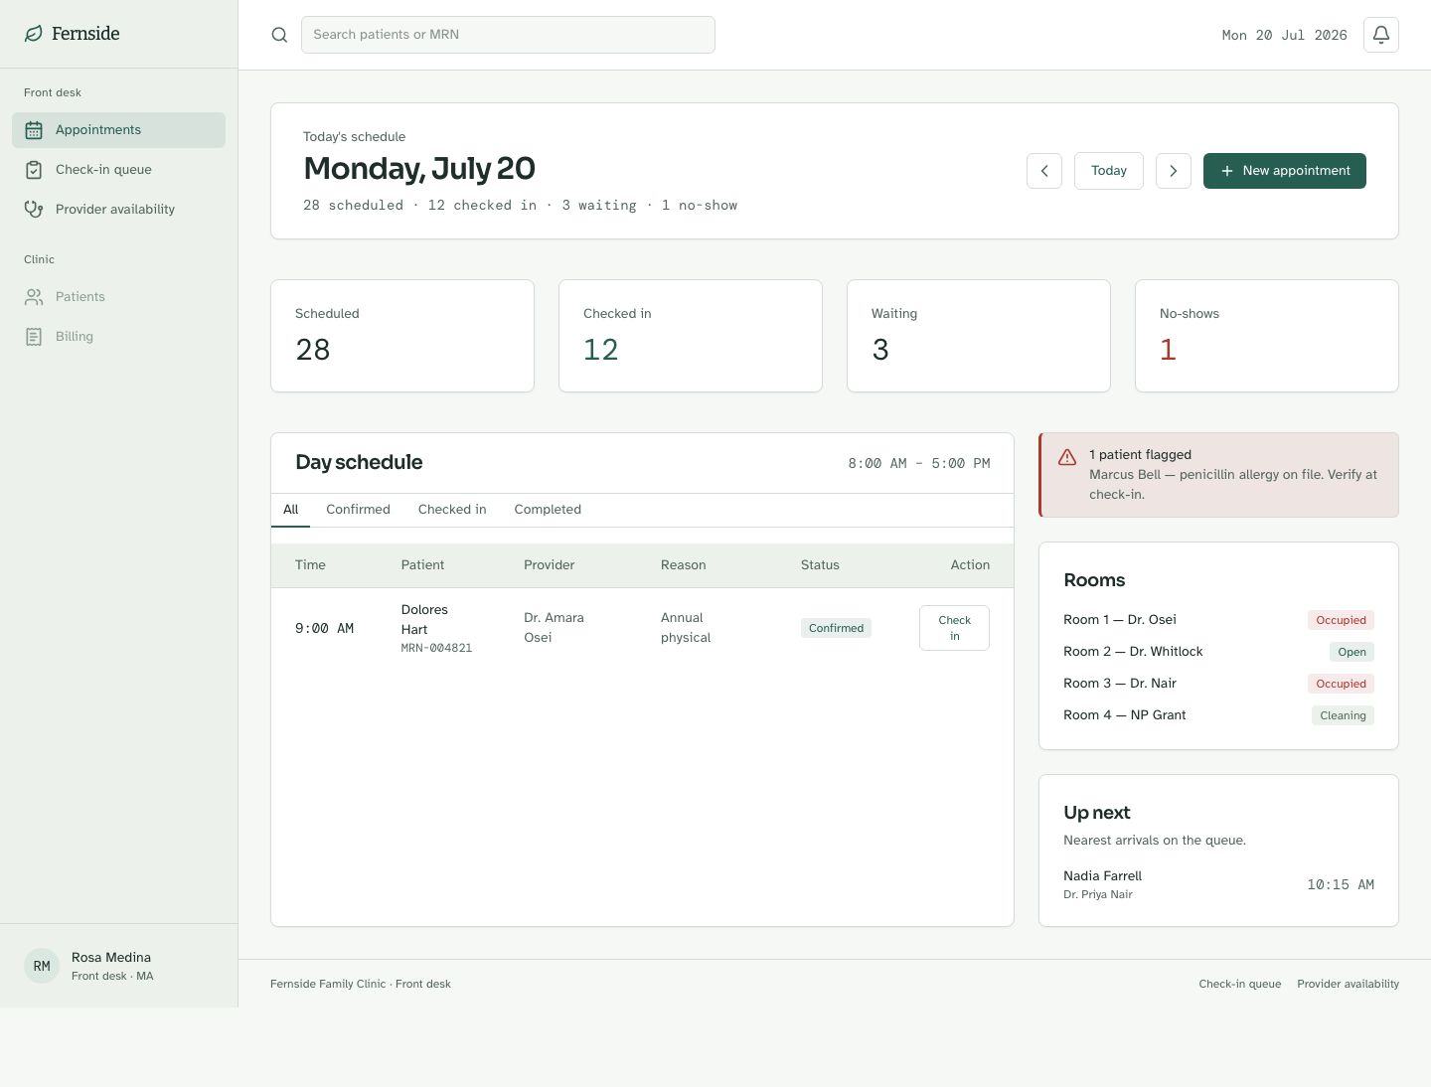Click patient name Dolores Hart
1431x1087 pixels.
click(424, 619)
